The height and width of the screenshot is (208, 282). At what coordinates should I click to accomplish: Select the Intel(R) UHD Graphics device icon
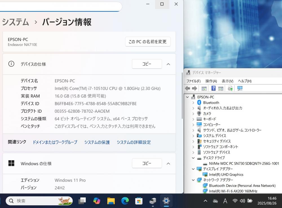click(205, 175)
